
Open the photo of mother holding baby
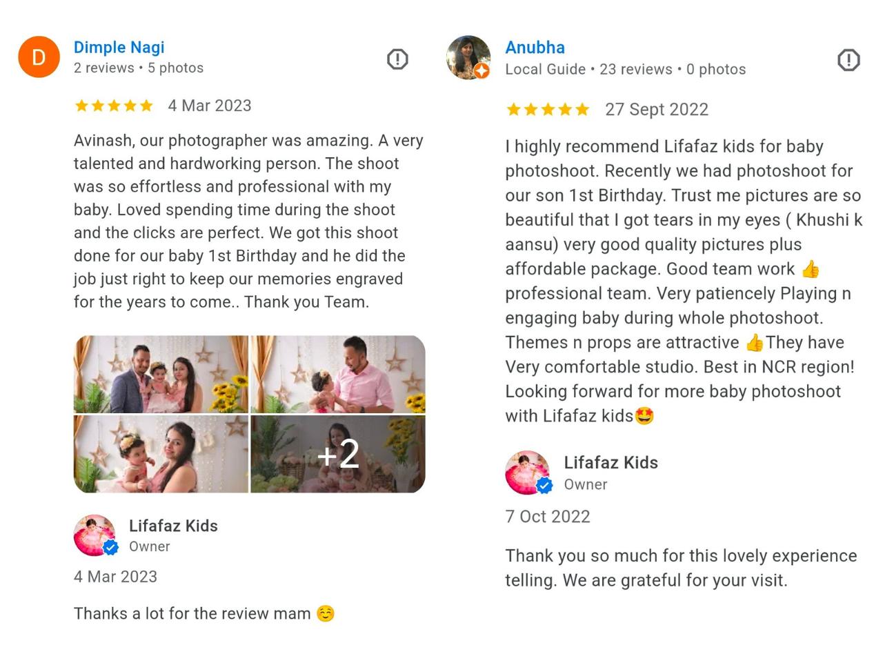(x=161, y=455)
